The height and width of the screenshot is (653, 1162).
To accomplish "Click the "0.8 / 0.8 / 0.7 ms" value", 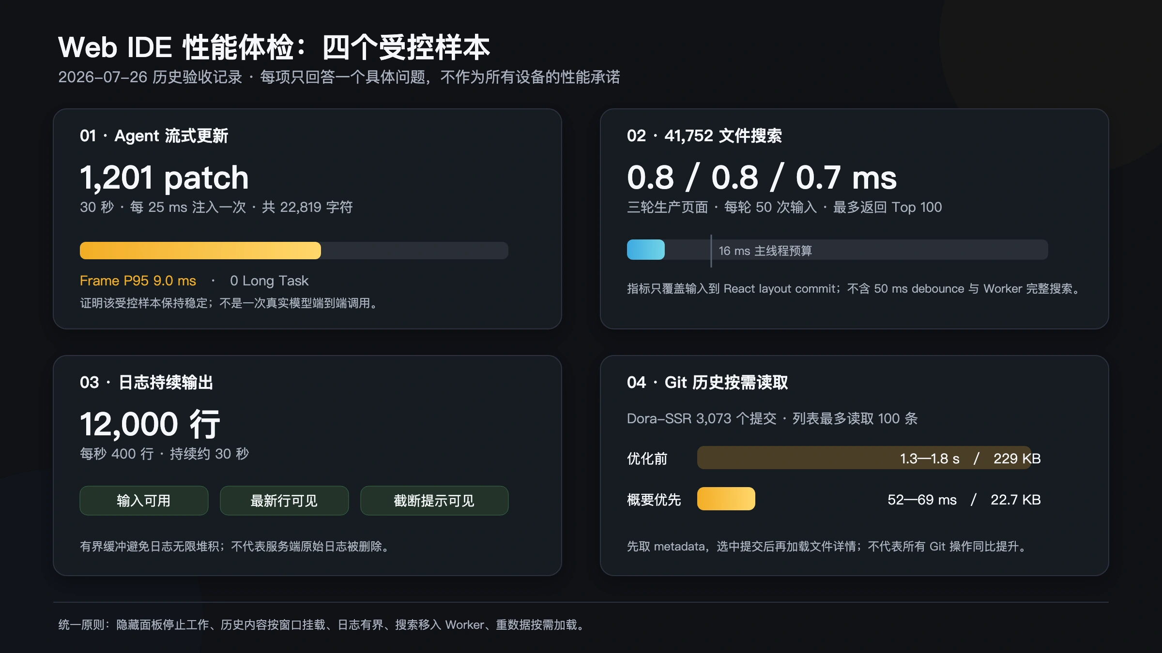I will point(762,178).
